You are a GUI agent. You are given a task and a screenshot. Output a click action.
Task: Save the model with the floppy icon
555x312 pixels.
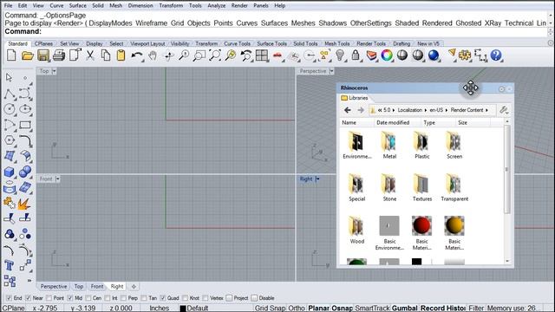click(43, 55)
